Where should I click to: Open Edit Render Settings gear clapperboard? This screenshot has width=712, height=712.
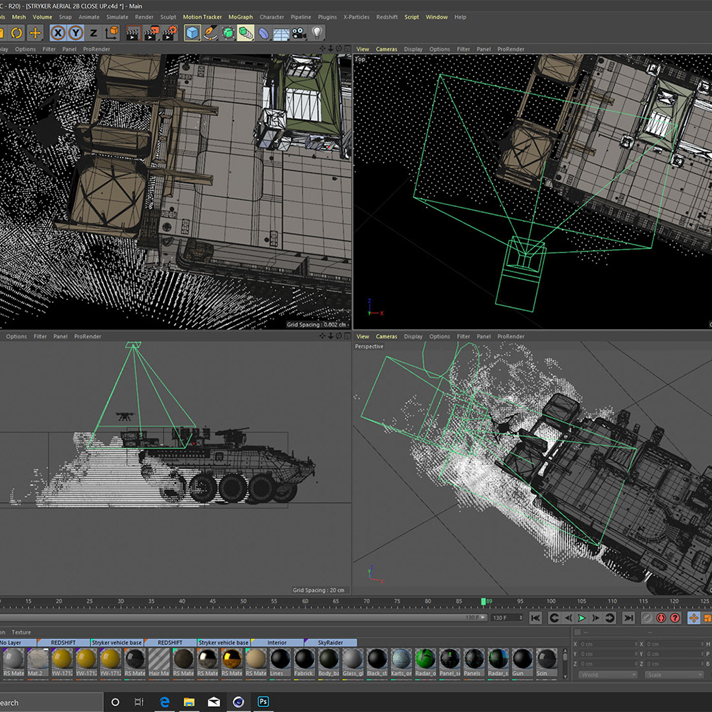tap(170, 33)
